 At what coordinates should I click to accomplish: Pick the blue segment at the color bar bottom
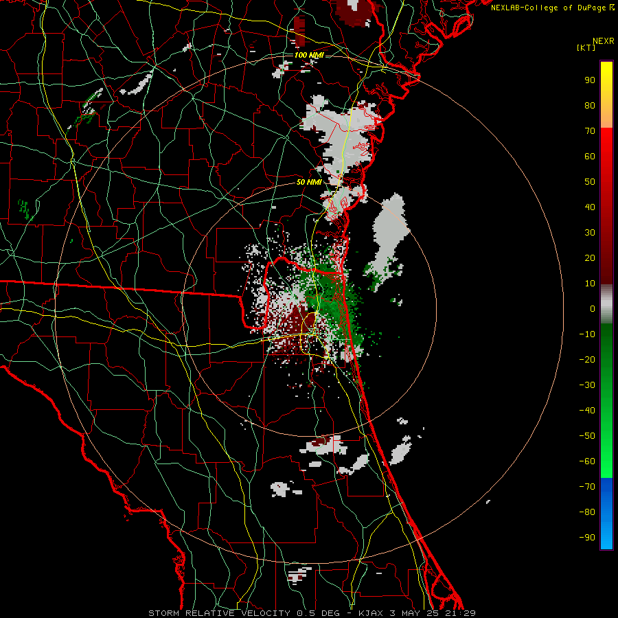click(x=606, y=514)
